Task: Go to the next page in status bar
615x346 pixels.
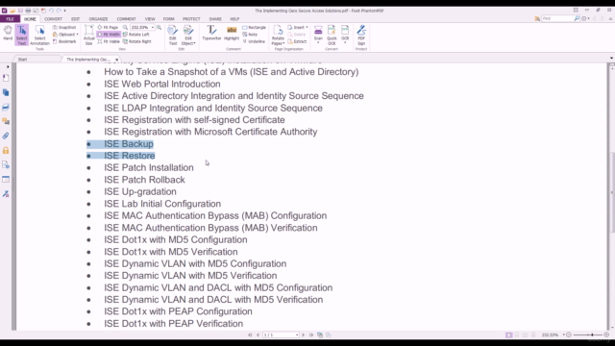Action: coord(304,335)
